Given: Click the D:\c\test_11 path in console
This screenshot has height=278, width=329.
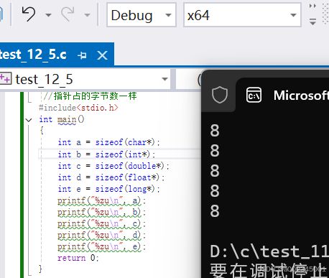Looking at the screenshot, I should click(x=269, y=251).
